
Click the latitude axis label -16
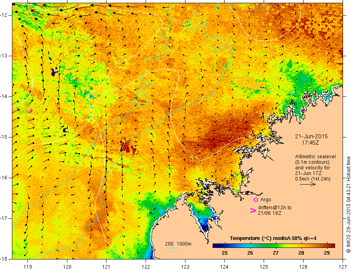tap(4, 178)
